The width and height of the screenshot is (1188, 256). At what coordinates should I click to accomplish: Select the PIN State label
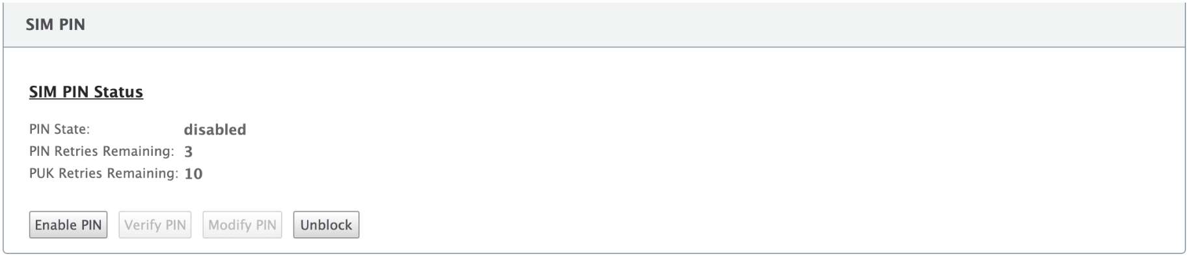(x=59, y=129)
